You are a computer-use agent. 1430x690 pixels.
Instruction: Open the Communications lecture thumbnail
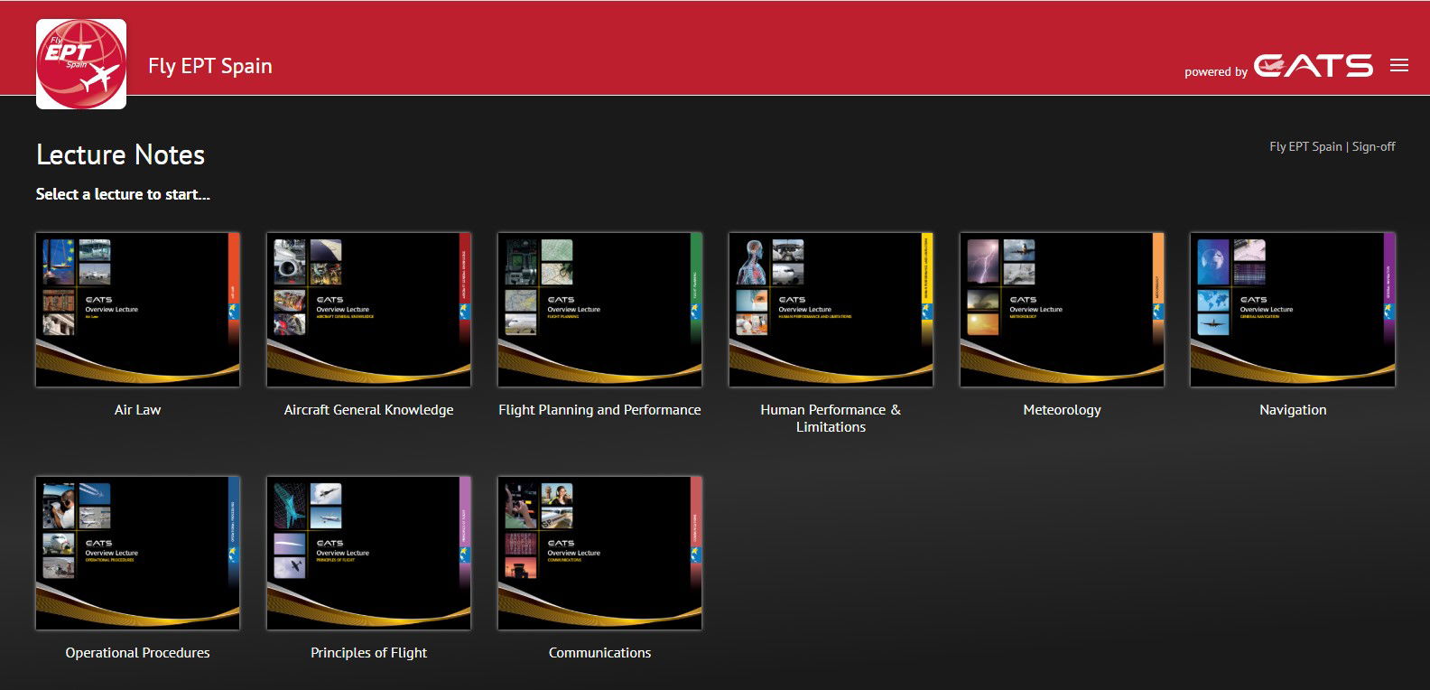click(x=599, y=553)
